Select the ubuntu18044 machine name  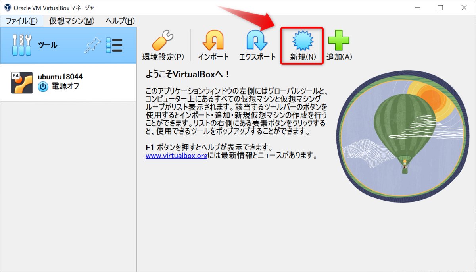click(x=60, y=77)
